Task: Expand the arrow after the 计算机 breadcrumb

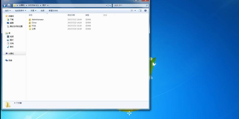Action: click(x=26, y=5)
